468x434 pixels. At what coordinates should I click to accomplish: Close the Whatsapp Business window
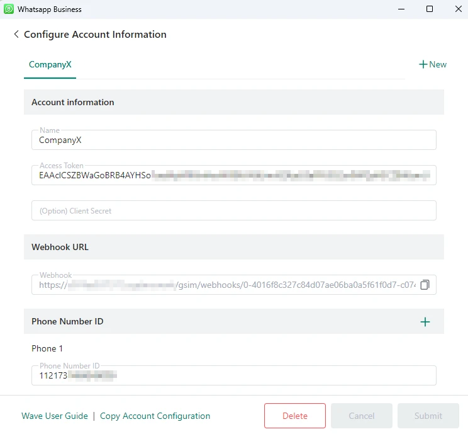pos(459,9)
